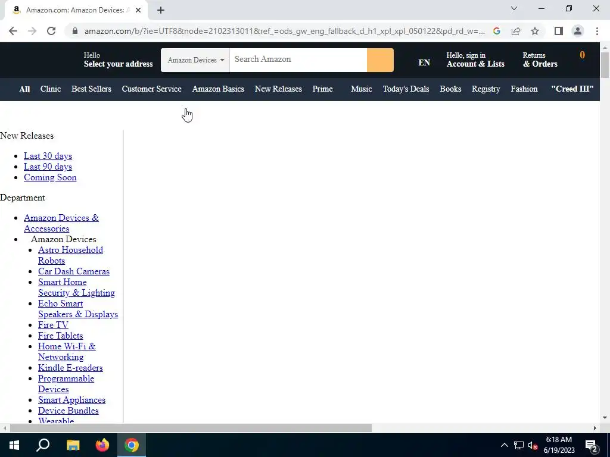Image resolution: width=610 pixels, height=457 pixels.
Task: Open Home Wi-Fi & Networking
Action: pos(67,352)
